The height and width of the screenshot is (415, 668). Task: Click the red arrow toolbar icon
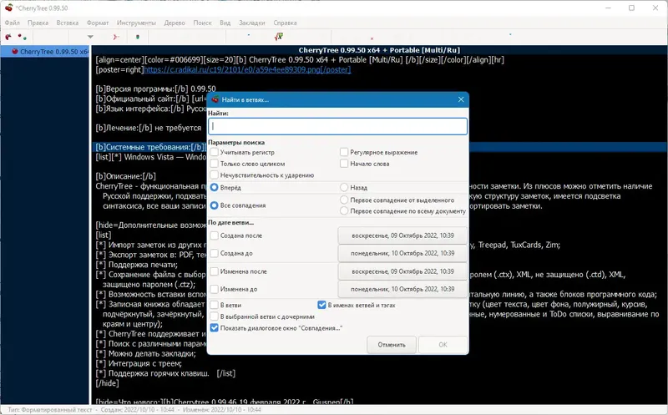[x=115, y=37]
